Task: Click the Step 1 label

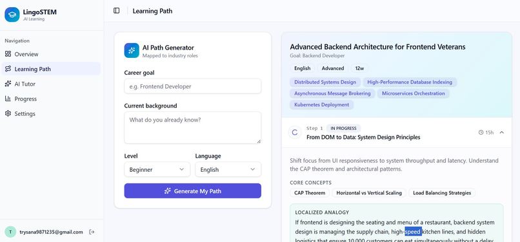Action: 315,128
